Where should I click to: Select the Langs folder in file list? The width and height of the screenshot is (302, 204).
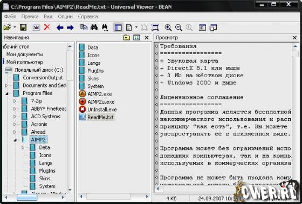[x=90, y=63]
